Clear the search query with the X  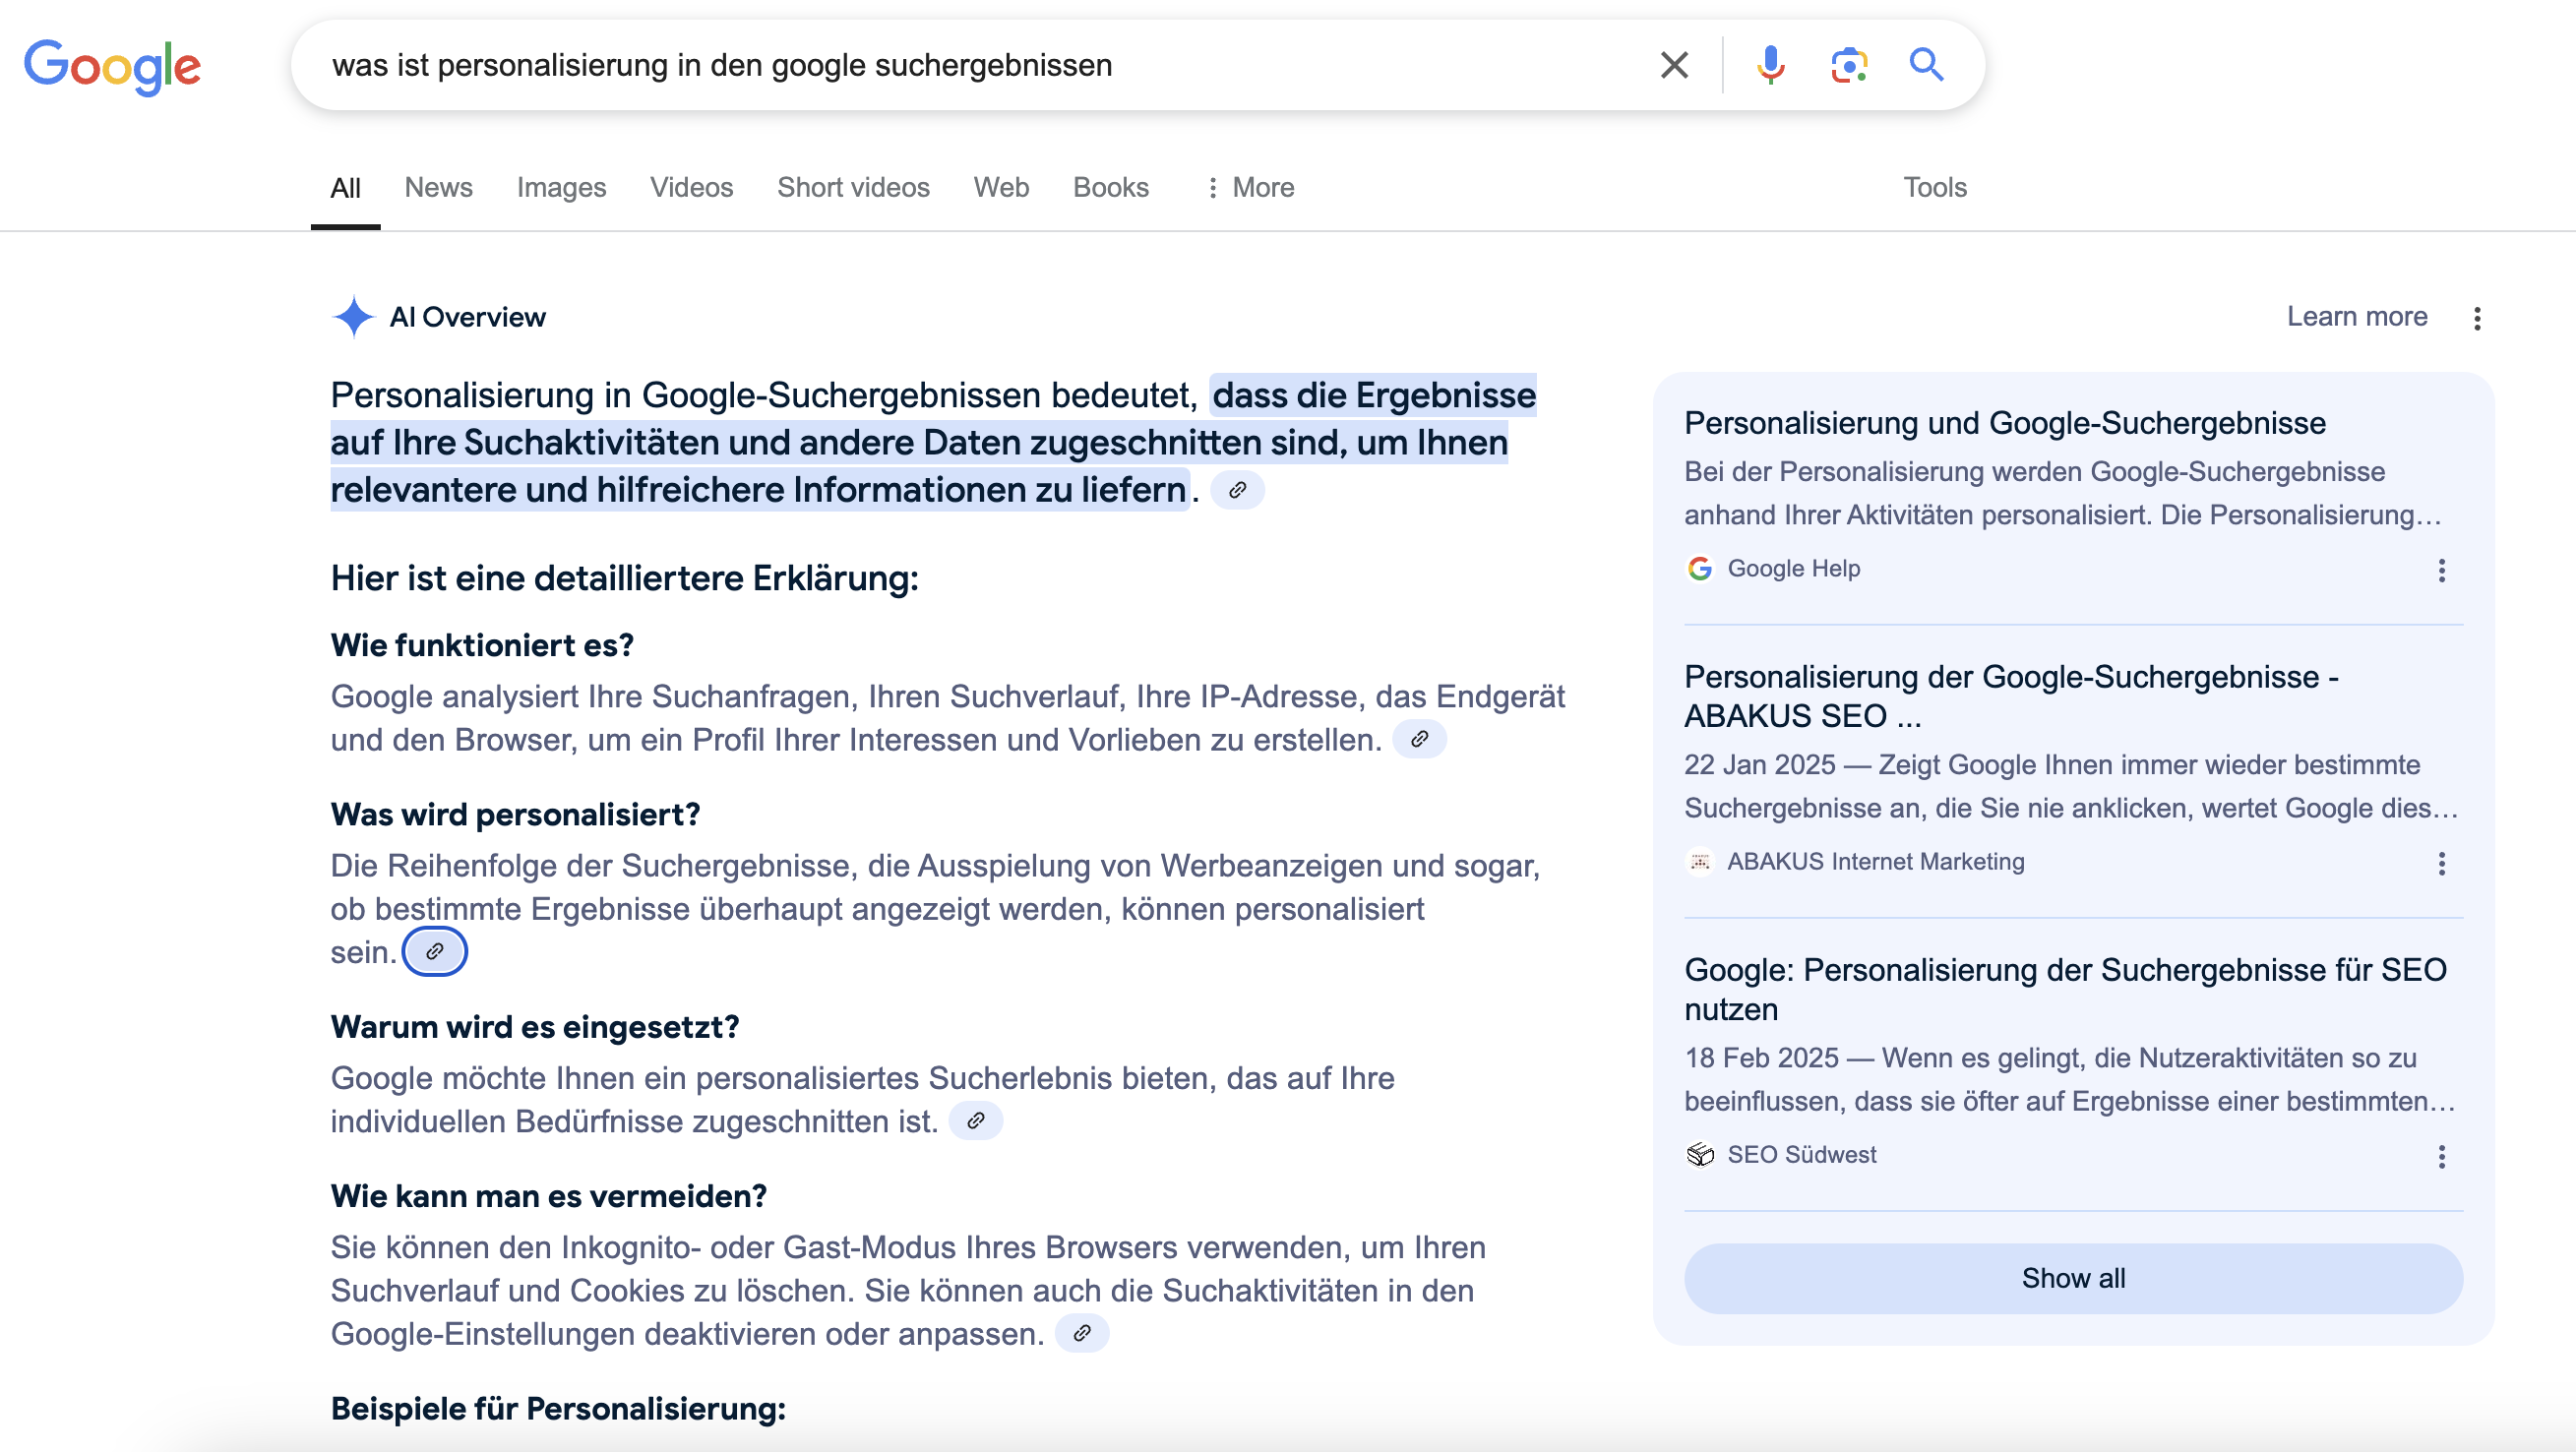[1673, 64]
